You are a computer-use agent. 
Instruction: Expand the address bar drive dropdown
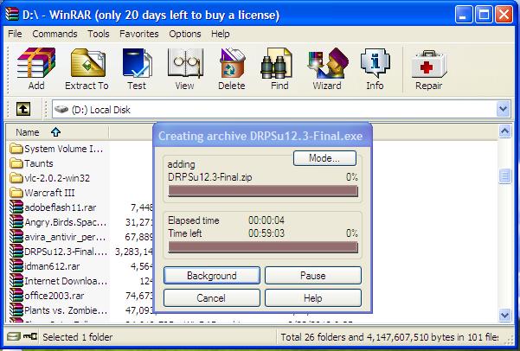click(503, 109)
